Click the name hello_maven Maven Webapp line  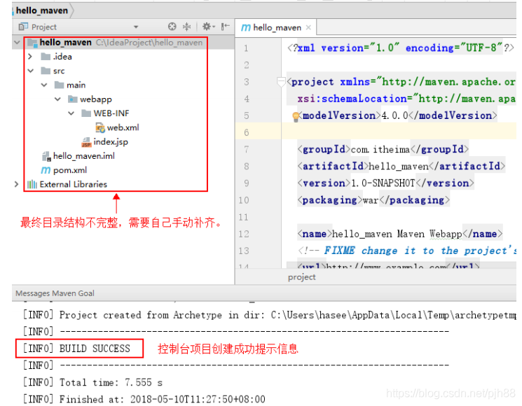[x=399, y=234]
